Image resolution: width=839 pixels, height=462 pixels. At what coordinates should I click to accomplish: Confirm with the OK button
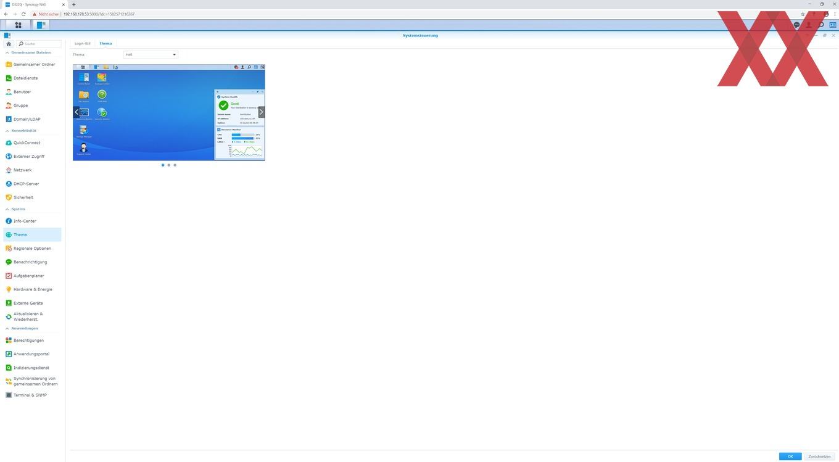click(x=790, y=456)
